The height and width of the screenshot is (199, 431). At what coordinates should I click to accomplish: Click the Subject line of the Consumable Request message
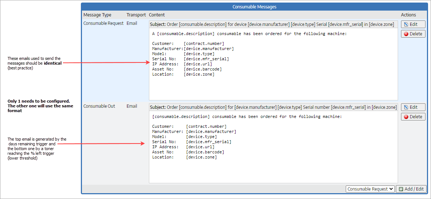273,24
